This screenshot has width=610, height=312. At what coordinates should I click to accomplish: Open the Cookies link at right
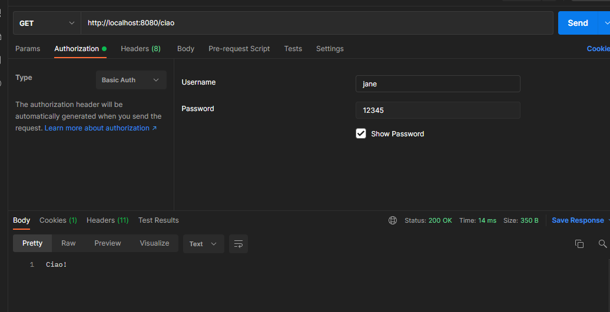click(x=598, y=49)
